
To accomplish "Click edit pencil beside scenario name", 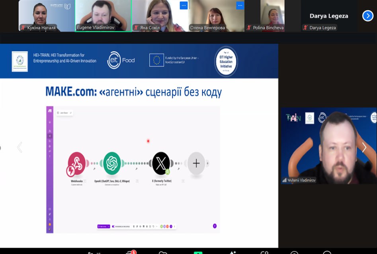I will (71, 113).
